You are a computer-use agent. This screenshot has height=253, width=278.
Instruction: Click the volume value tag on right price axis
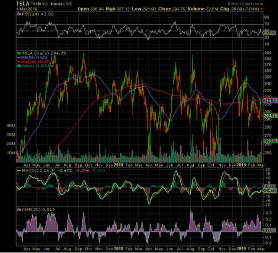pos(270,141)
